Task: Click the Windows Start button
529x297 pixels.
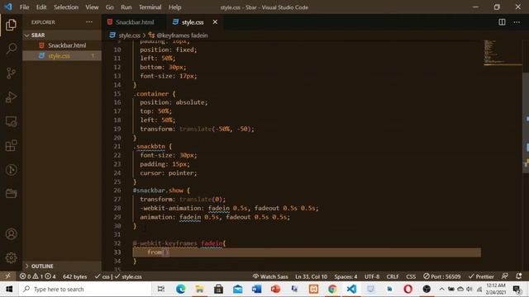Action: click(x=9, y=289)
